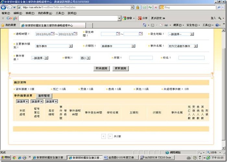The height and width of the screenshot is (162, 227).
Task: Expand the 事件名稱 dropdown showing 校外交通意外事件
Action: pos(195,46)
